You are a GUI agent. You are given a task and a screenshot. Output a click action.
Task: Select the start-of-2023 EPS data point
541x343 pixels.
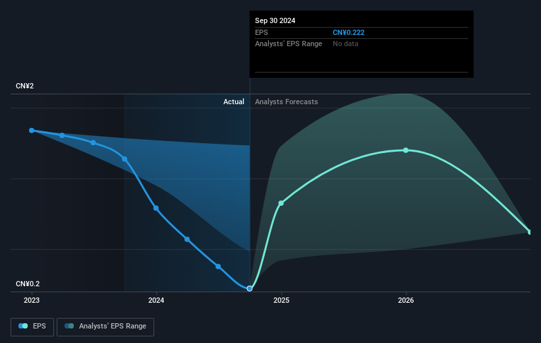pos(32,131)
